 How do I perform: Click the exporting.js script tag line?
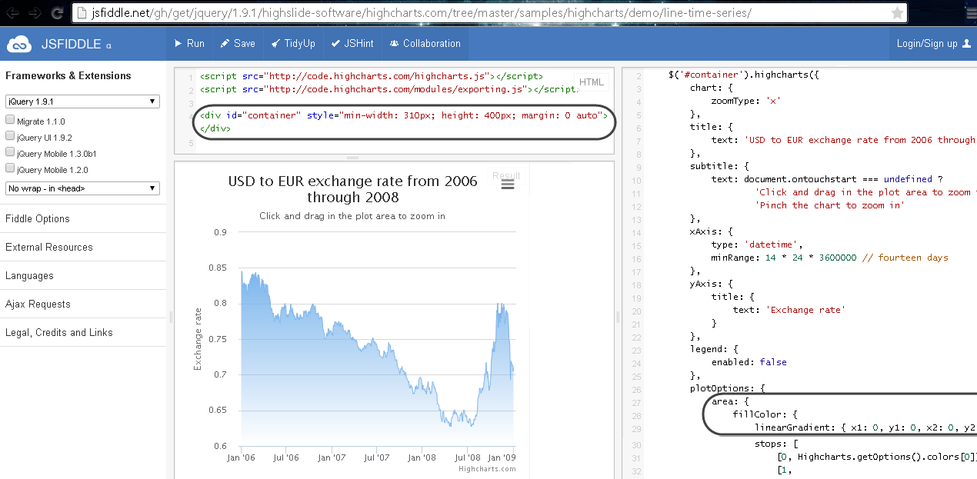[389, 89]
